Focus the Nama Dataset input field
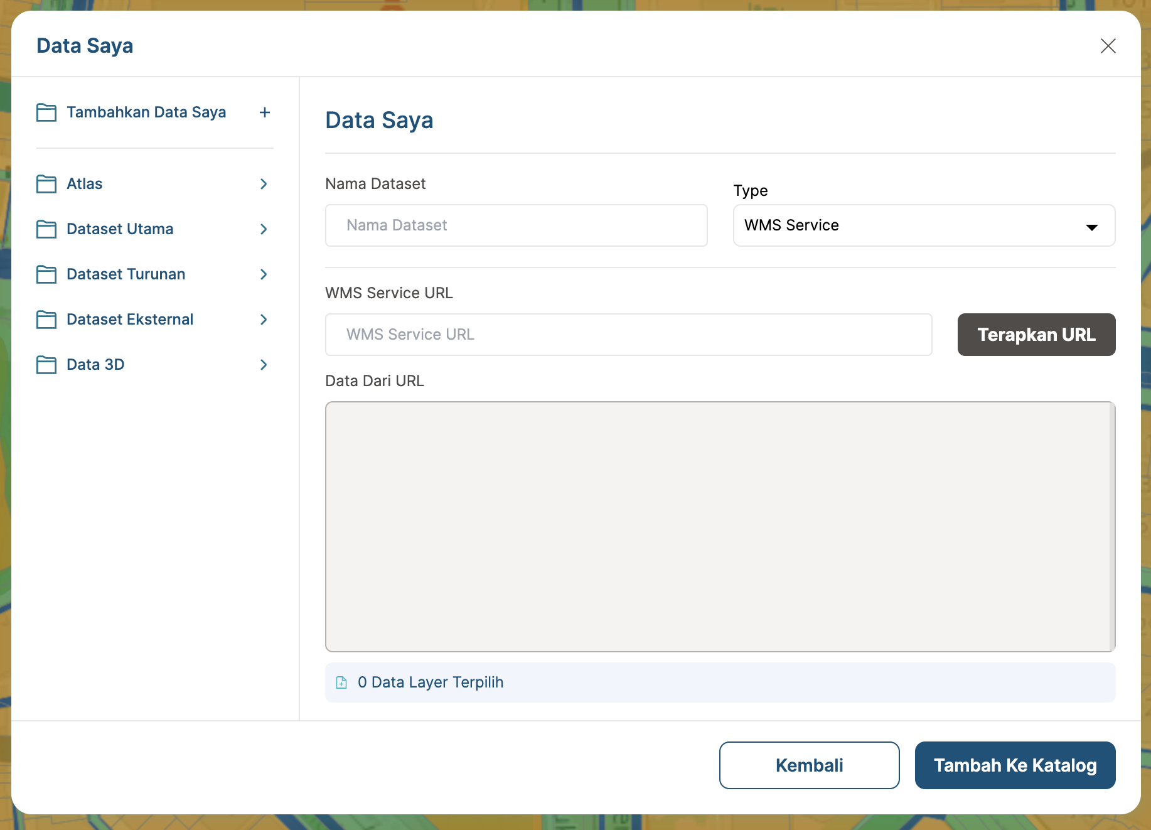 (516, 225)
